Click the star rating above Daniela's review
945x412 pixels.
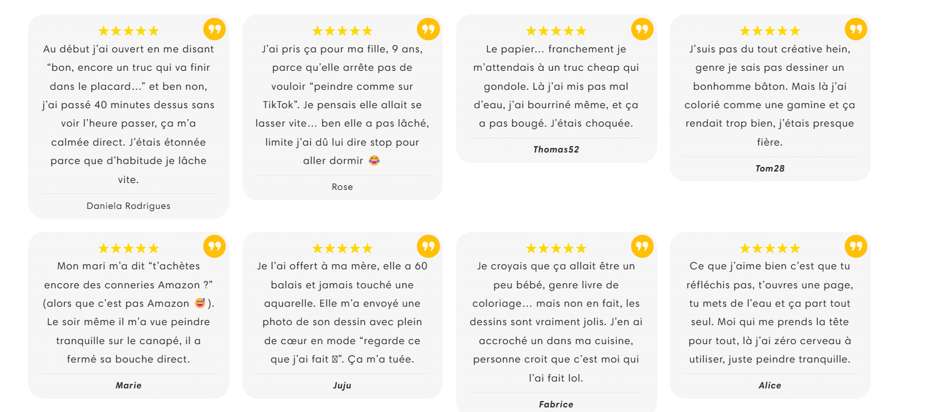(128, 31)
